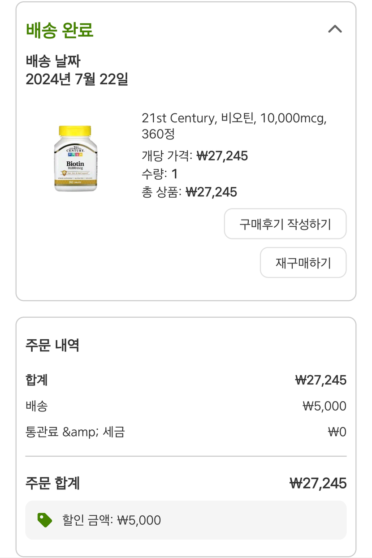Select the 통관료 & 세금 row label
Screen dimensions: 372x558
pos(75,432)
